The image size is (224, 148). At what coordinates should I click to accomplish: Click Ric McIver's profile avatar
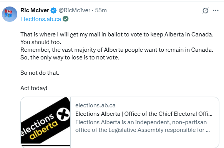click(10, 14)
